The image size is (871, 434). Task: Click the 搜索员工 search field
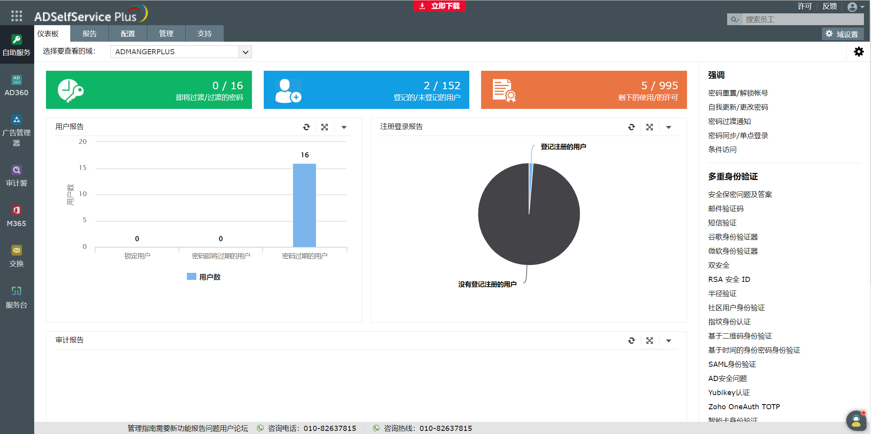802,19
